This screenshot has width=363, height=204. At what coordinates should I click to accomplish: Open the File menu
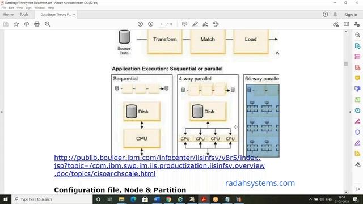4,8
